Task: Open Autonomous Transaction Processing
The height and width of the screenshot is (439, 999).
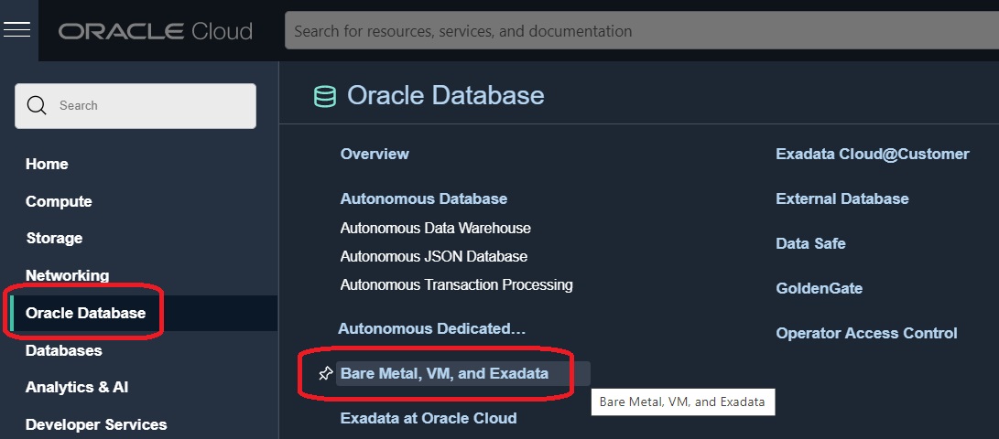Action: coord(456,285)
